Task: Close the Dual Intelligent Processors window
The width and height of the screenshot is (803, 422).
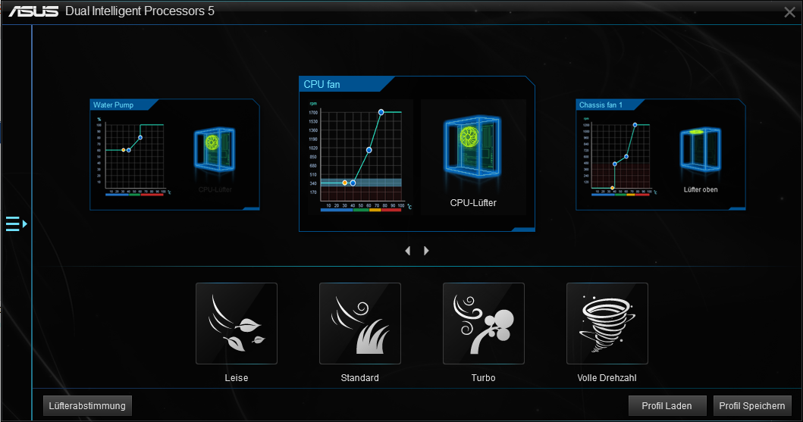Action: click(x=789, y=12)
